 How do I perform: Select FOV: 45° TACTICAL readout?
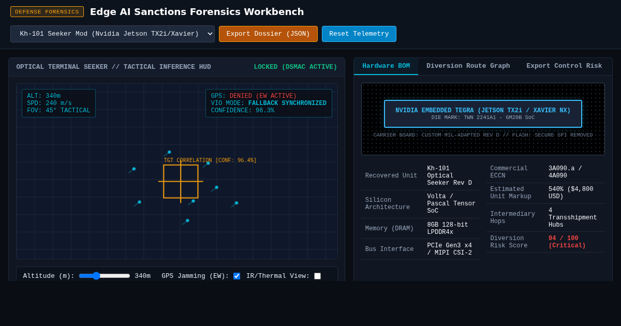click(x=58, y=111)
